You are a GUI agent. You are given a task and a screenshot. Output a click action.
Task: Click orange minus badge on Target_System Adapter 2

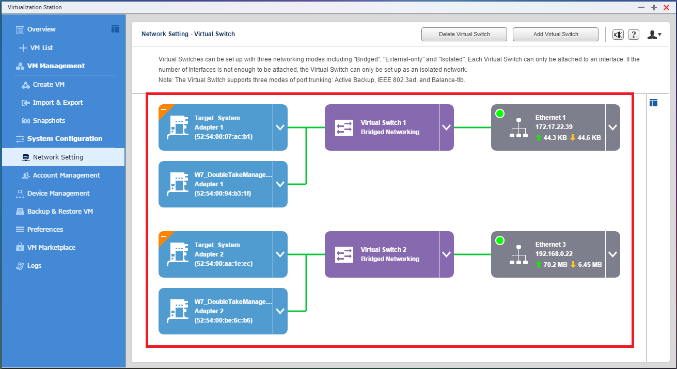pyautogui.click(x=164, y=237)
